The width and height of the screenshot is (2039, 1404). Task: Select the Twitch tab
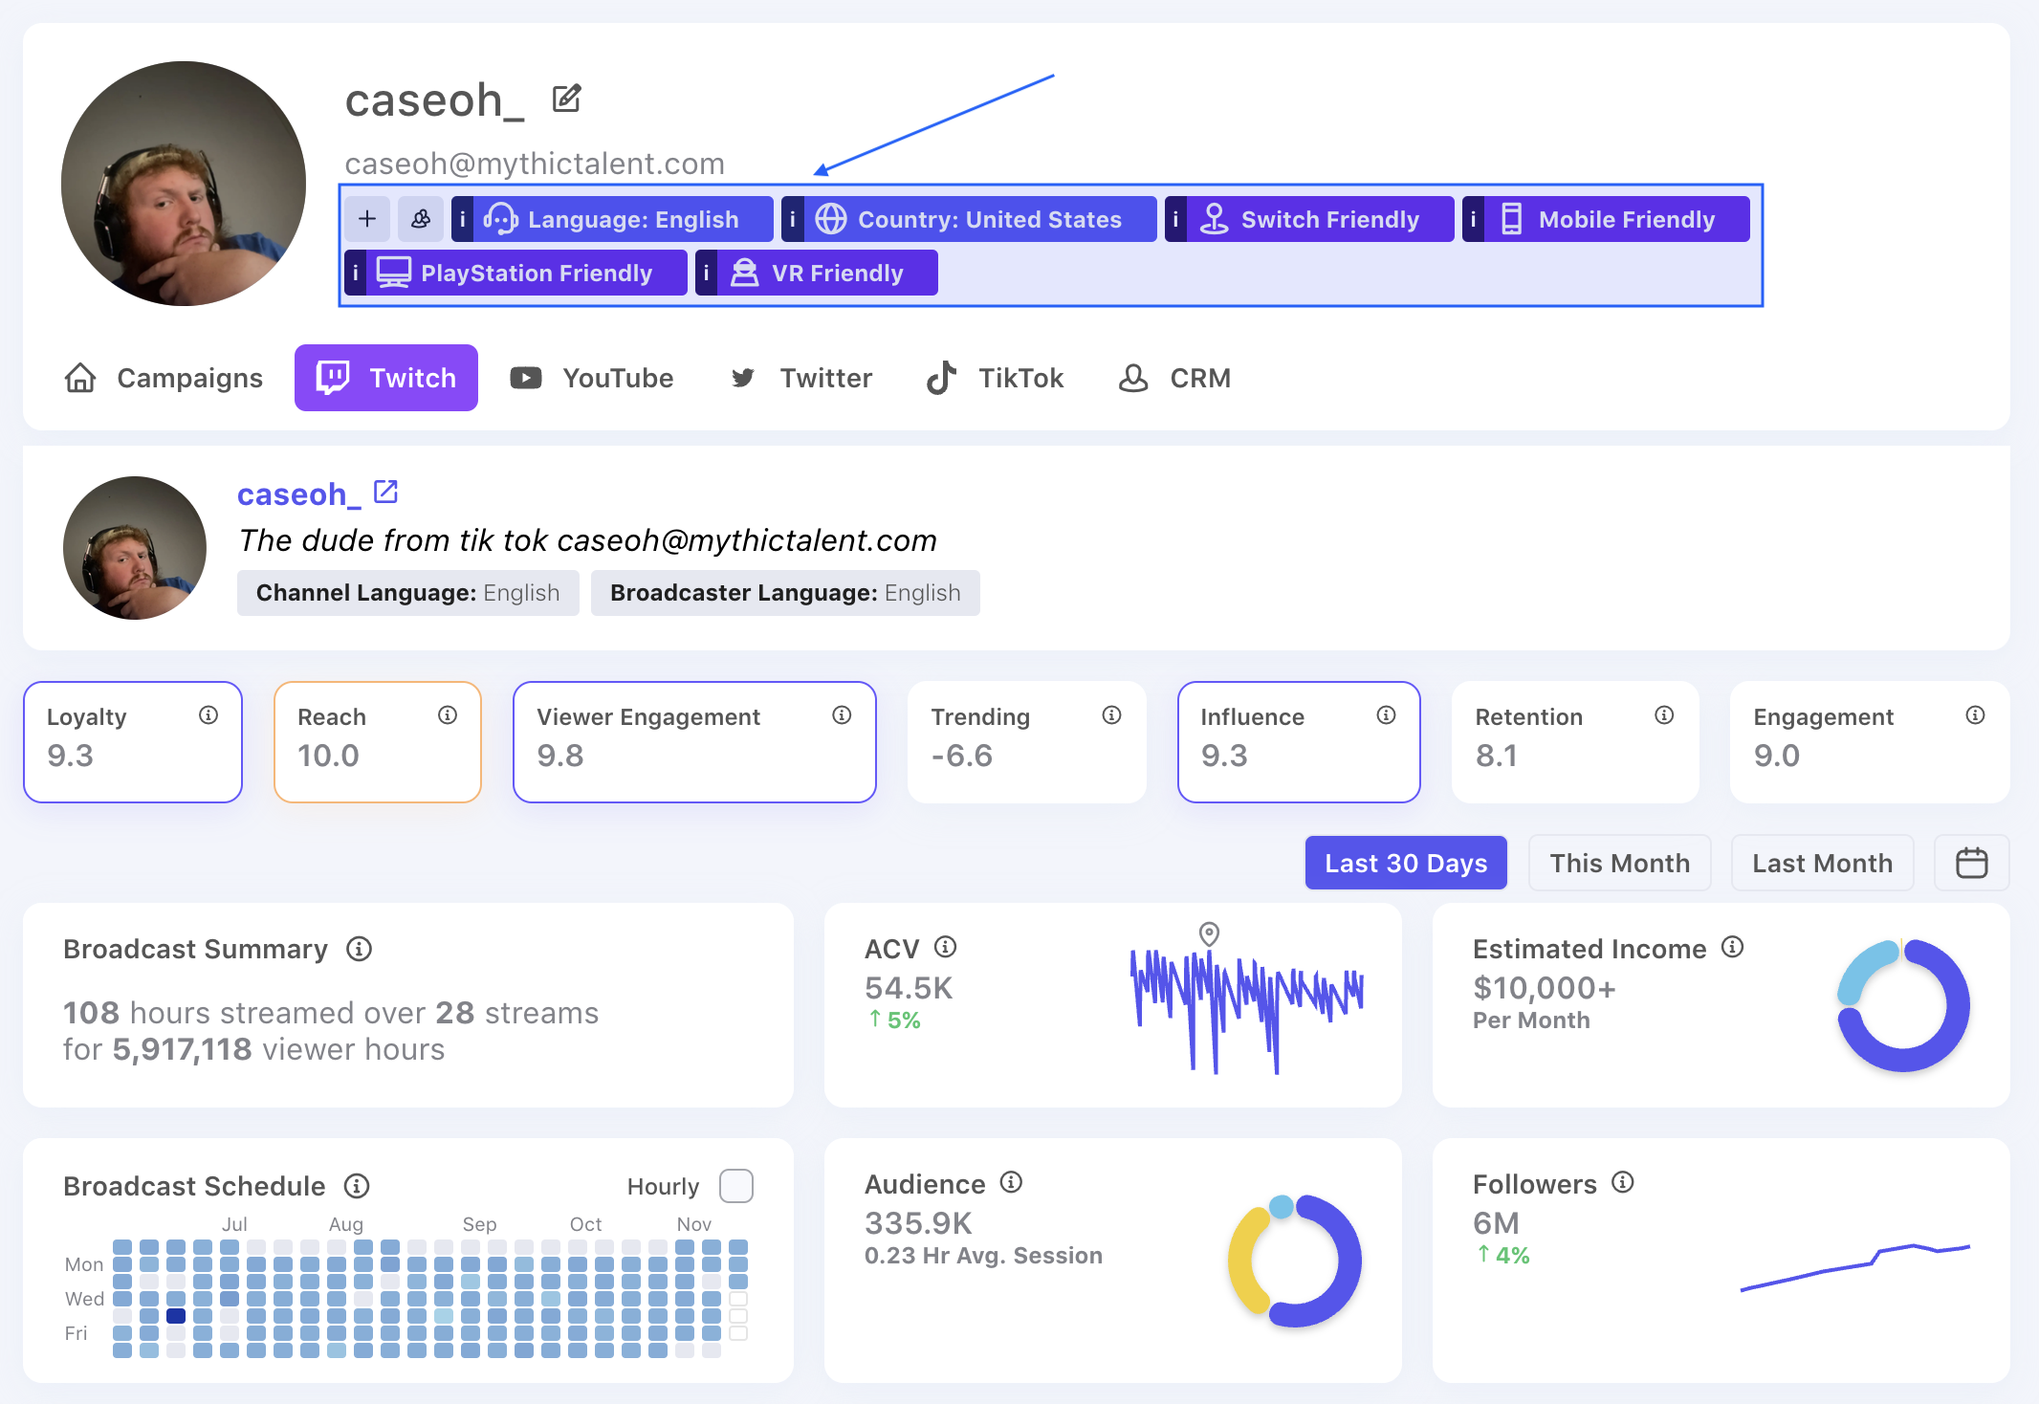(386, 378)
